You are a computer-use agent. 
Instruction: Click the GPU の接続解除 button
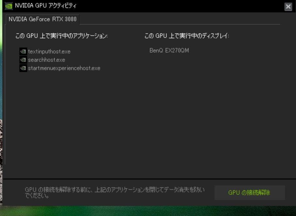pyautogui.click(x=249, y=193)
